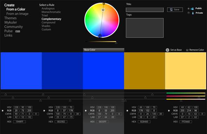207x134 pixels.
Task: Select the bright blue 1949FF swatch
Action: (21, 71)
